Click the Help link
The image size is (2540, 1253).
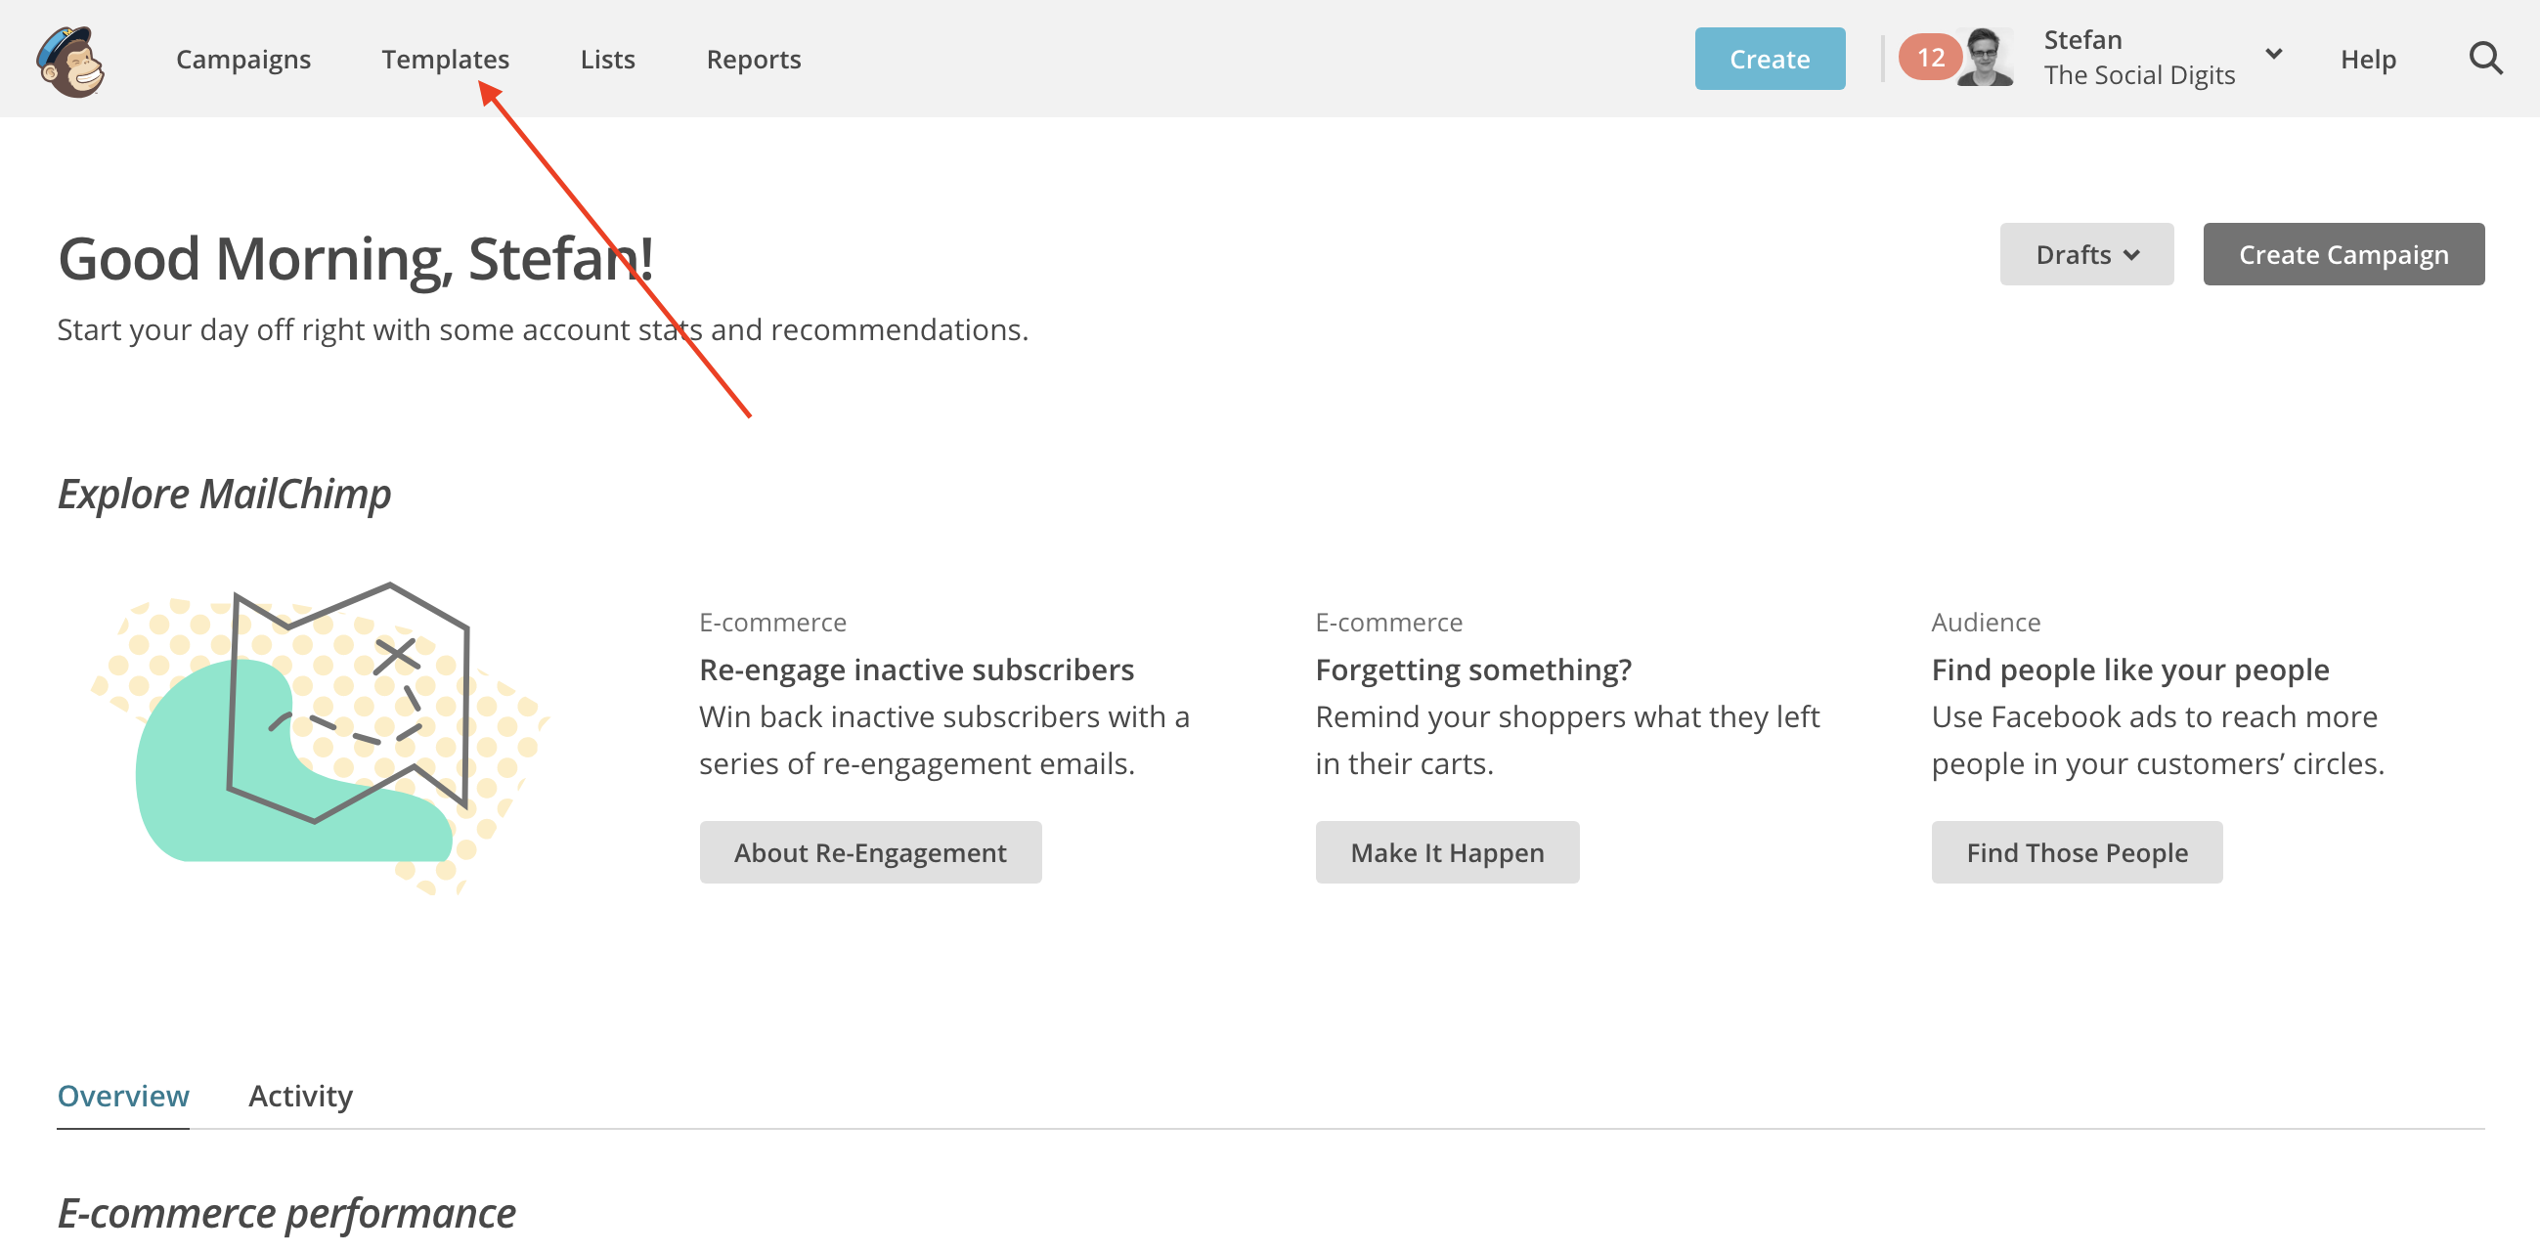pyautogui.click(x=2368, y=60)
